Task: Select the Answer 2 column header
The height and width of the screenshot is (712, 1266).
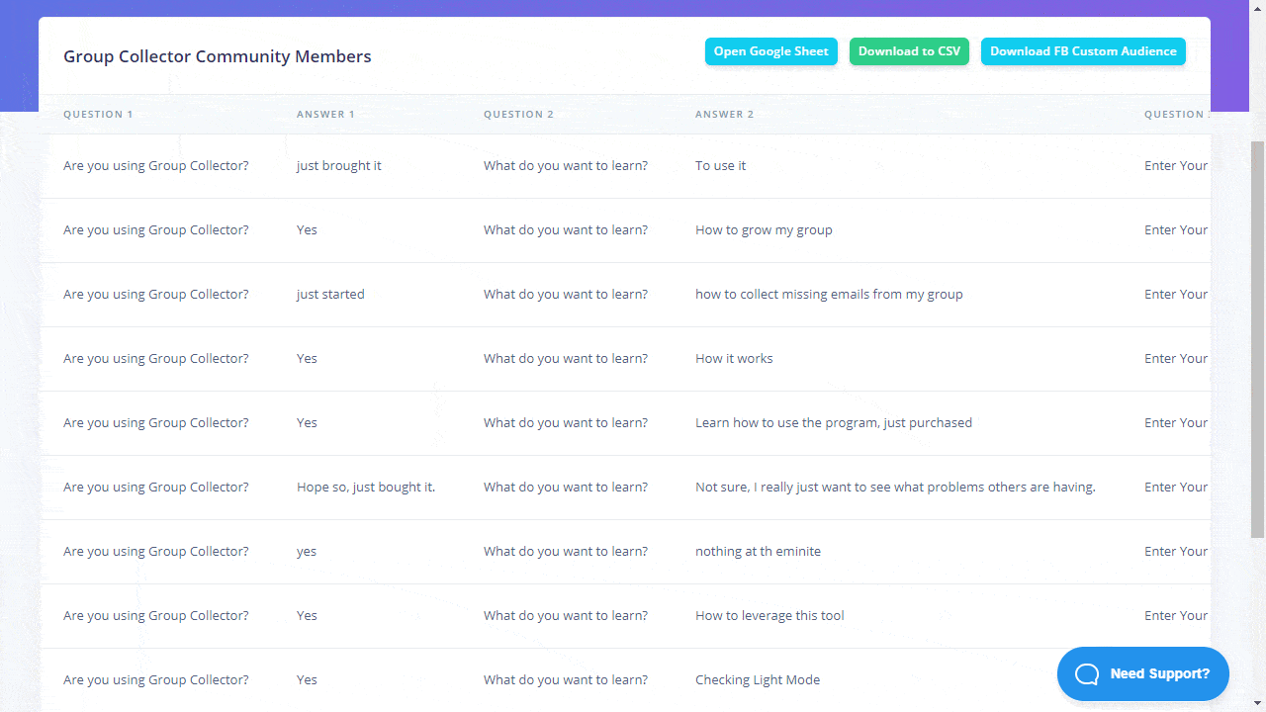Action: point(724,115)
